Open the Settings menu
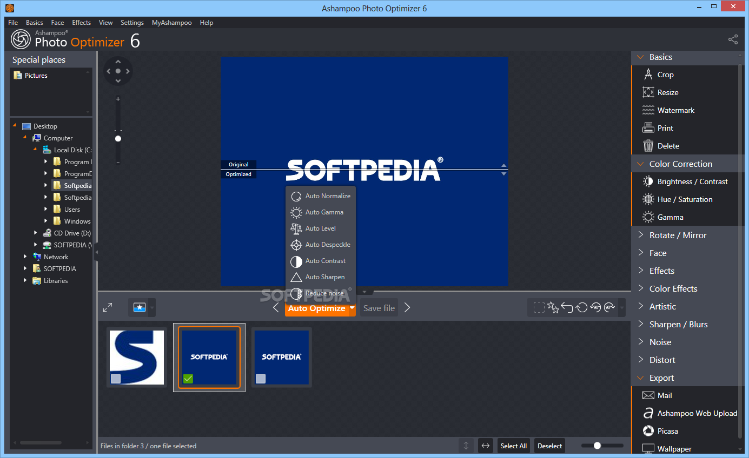 point(132,22)
